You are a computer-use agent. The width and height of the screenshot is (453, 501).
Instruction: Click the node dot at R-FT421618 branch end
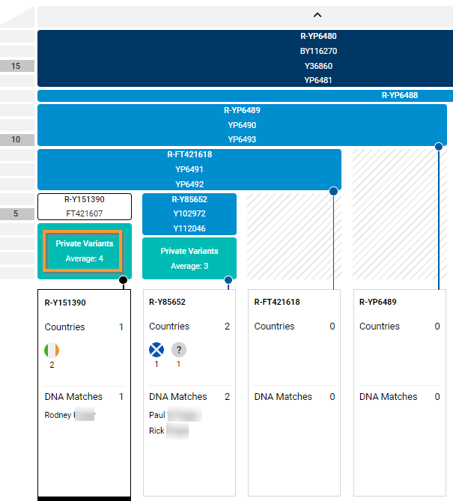[x=333, y=192]
